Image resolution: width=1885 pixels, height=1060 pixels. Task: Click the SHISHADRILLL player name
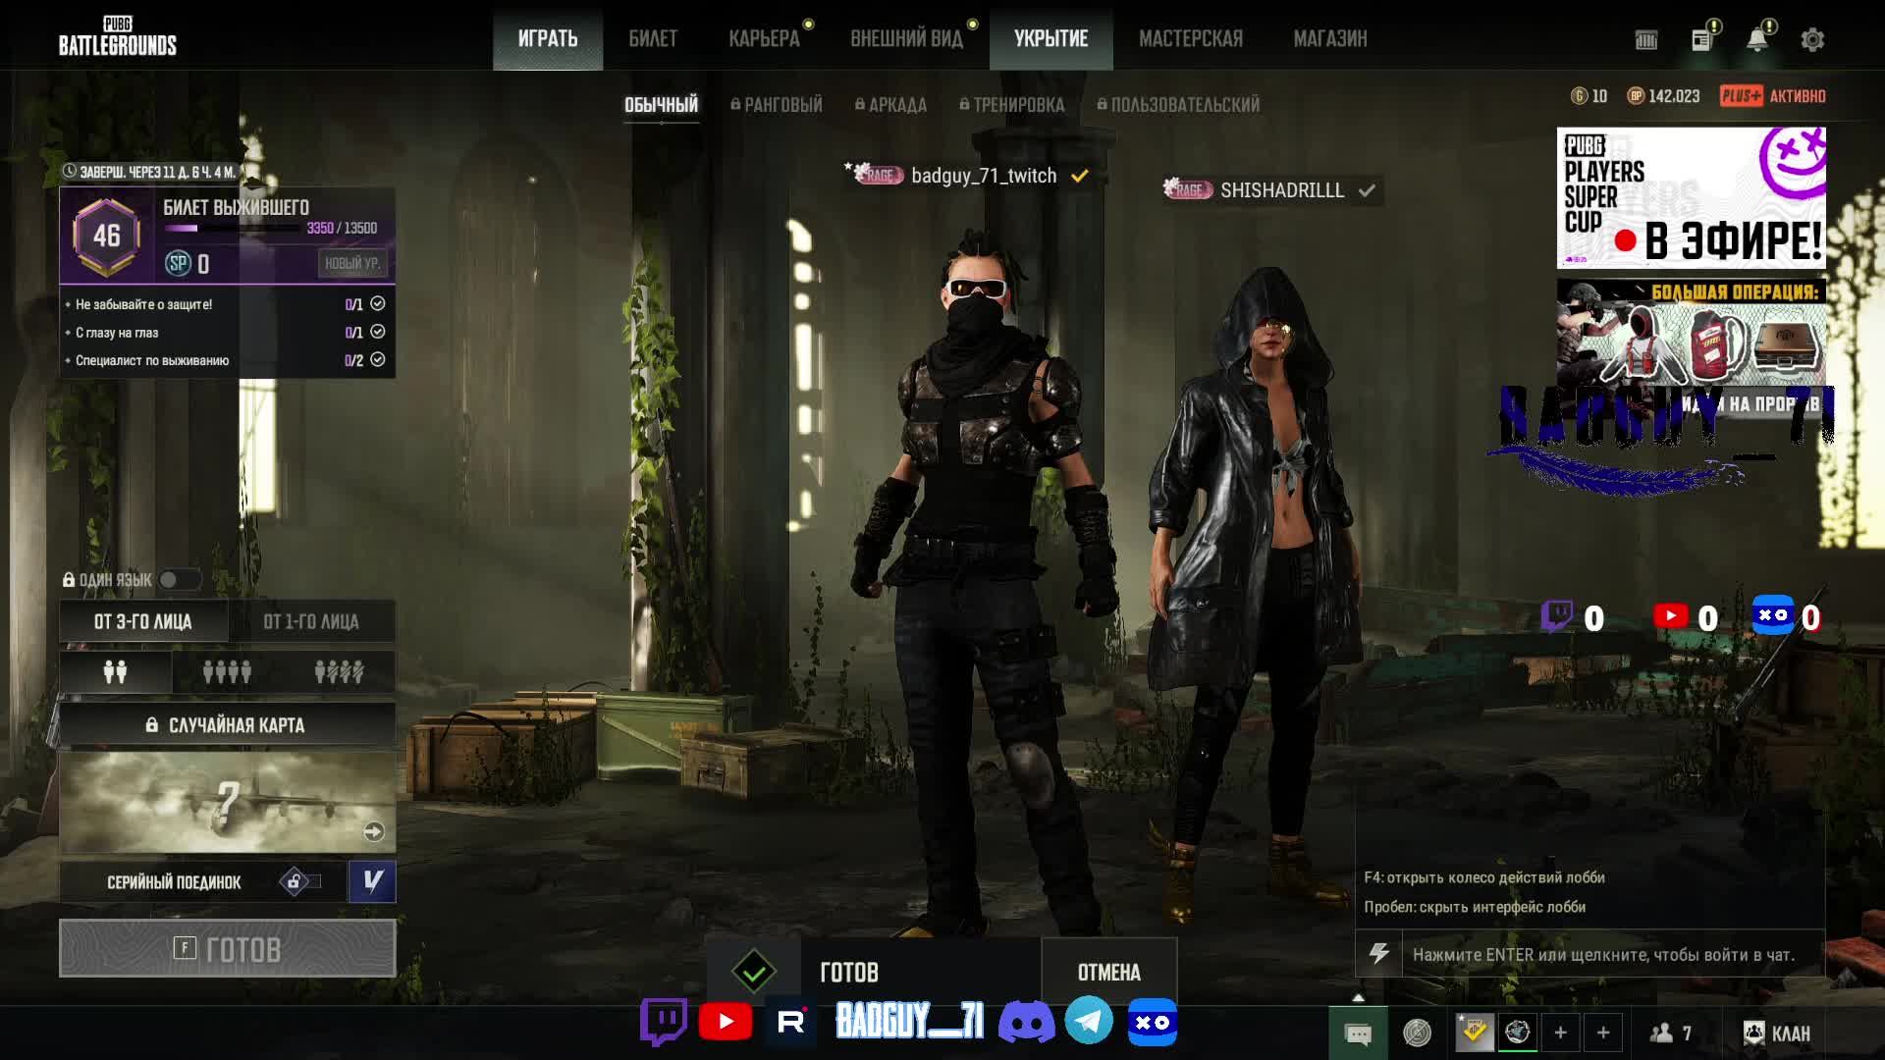pos(1282,190)
